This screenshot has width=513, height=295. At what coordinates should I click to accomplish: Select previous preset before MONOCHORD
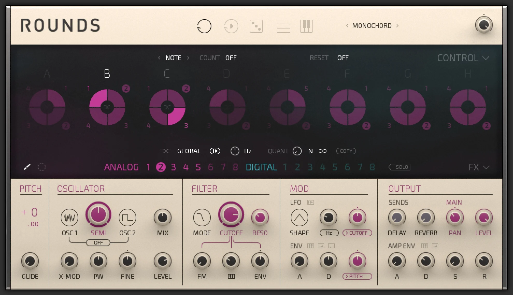click(347, 26)
